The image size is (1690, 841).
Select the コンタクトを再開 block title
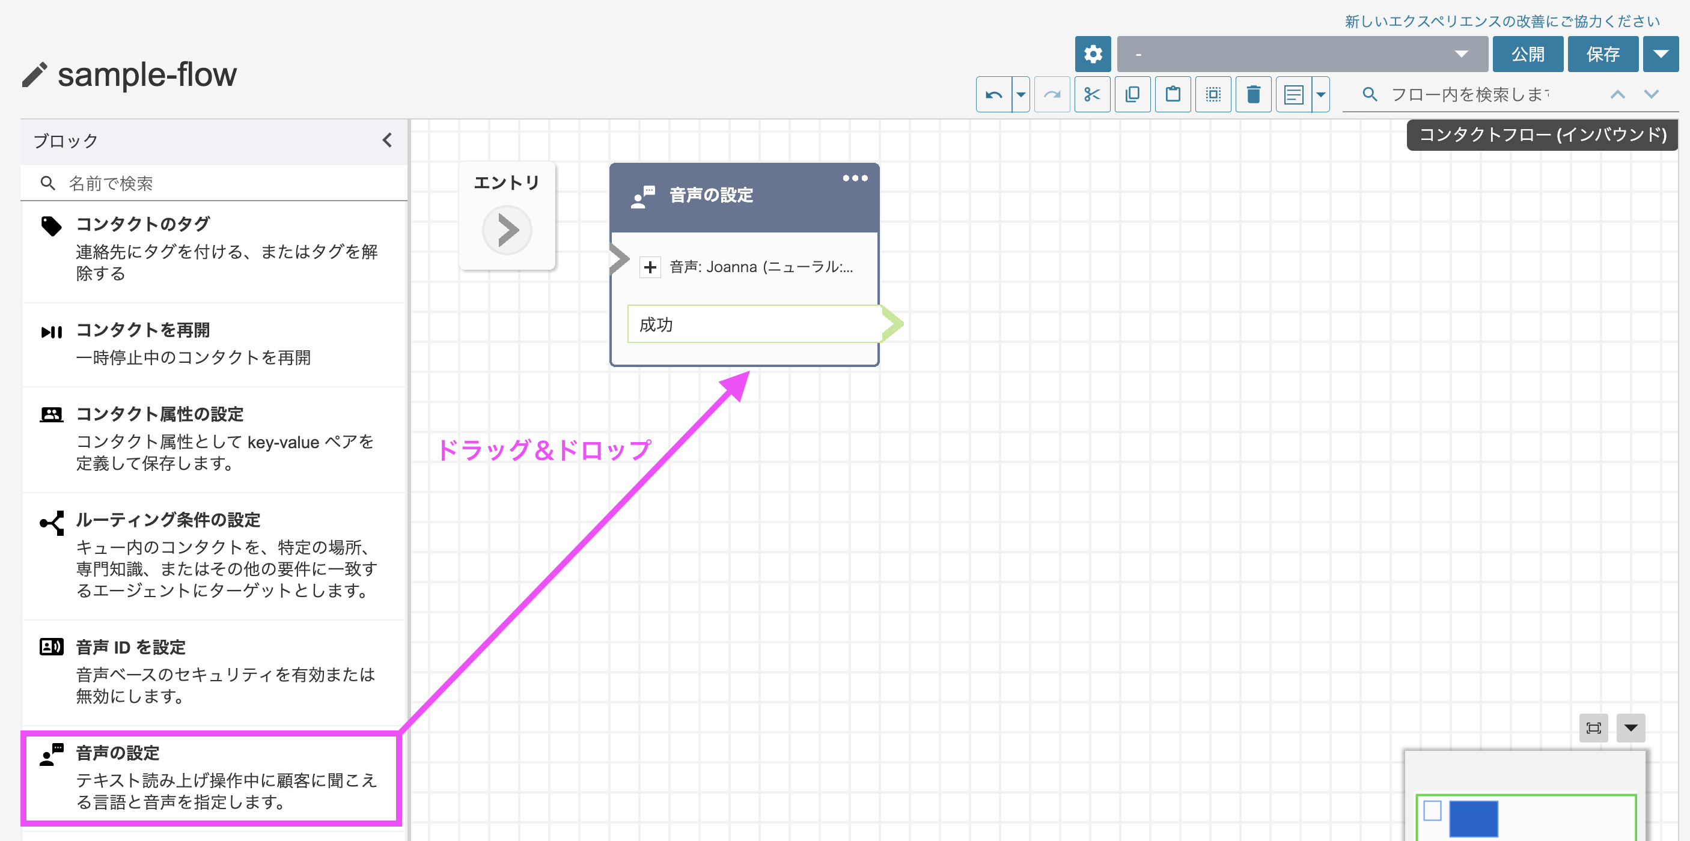tap(143, 330)
